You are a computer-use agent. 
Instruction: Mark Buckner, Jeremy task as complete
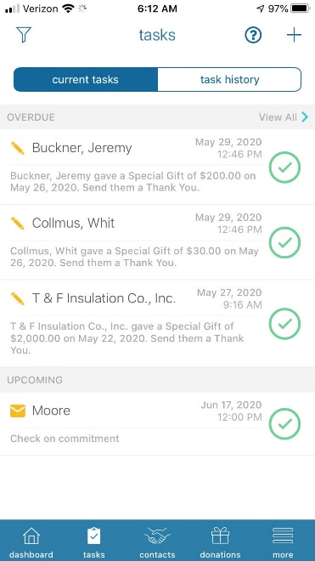pyautogui.click(x=284, y=167)
